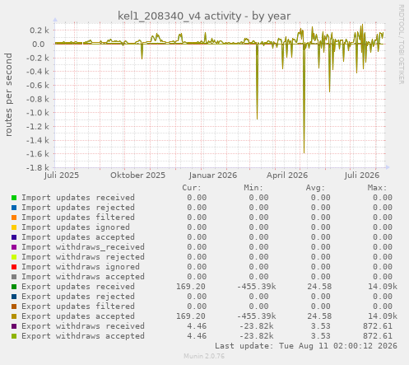This screenshot has width=409, height=365.
Task: Click Export withdraws received Avg value 3.53
Action: pyautogui.click(x=320, y=326)
